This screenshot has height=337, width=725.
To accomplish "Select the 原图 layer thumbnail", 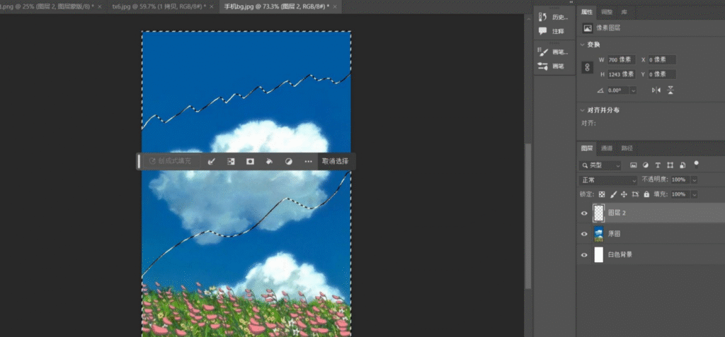I will tap(599, 234).
